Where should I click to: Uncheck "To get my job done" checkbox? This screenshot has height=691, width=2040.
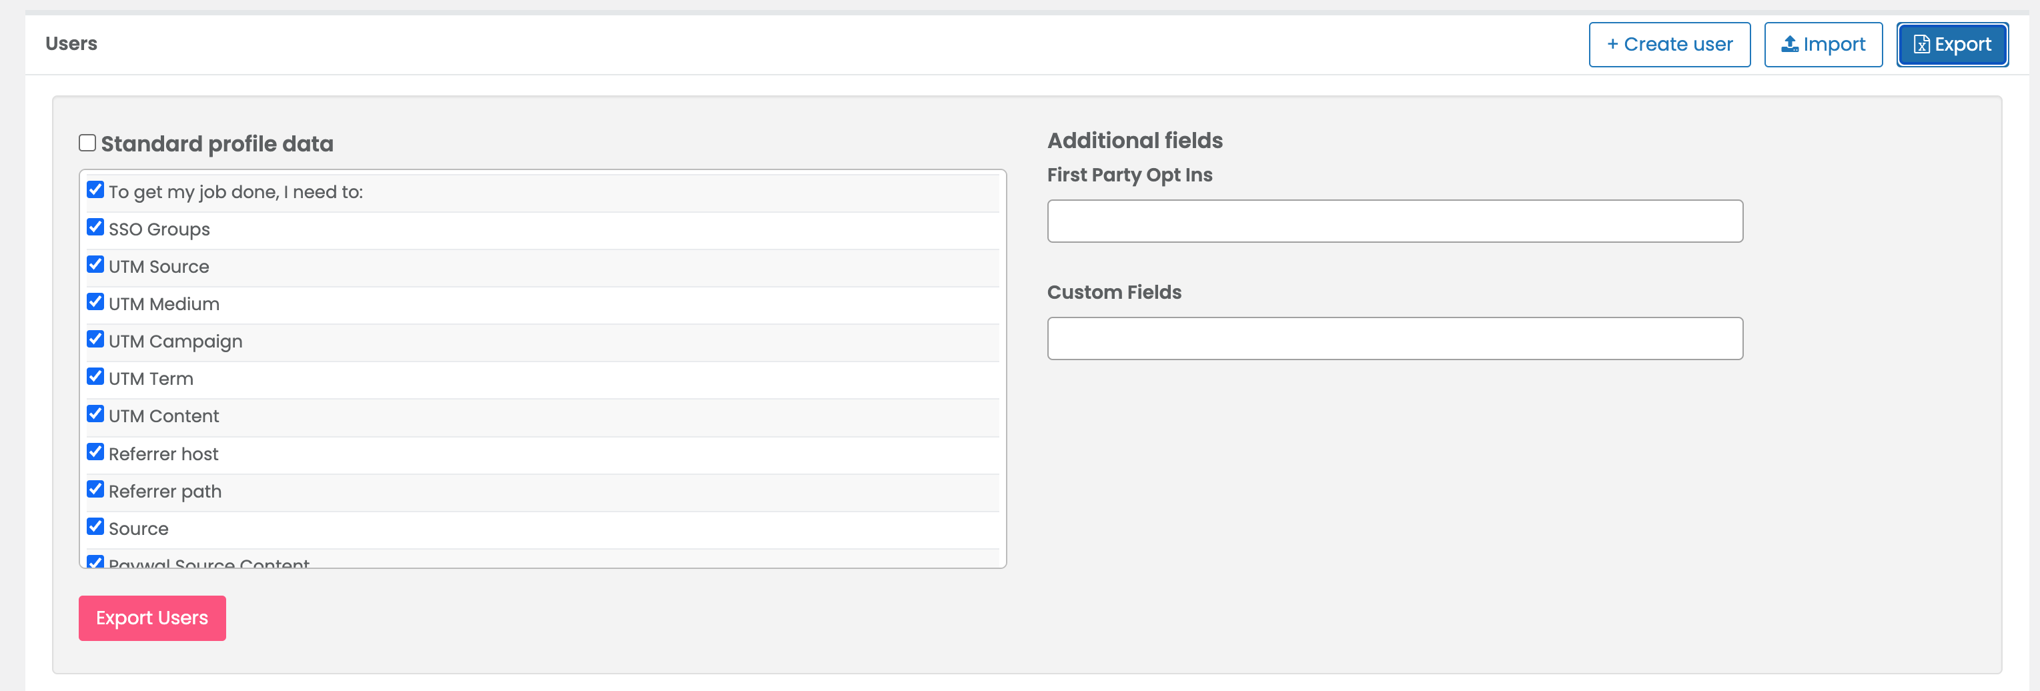pos(96,190)
